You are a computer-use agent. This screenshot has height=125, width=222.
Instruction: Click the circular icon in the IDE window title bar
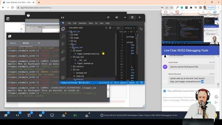pyautogui.click(x=108, y=17)
